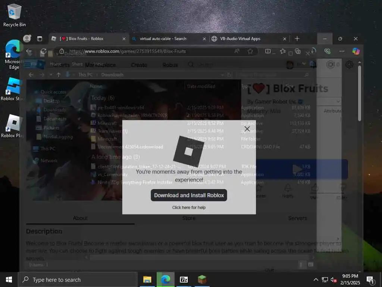
Task: Select vs_Community file in Explorer
Action: coord(113,175)
